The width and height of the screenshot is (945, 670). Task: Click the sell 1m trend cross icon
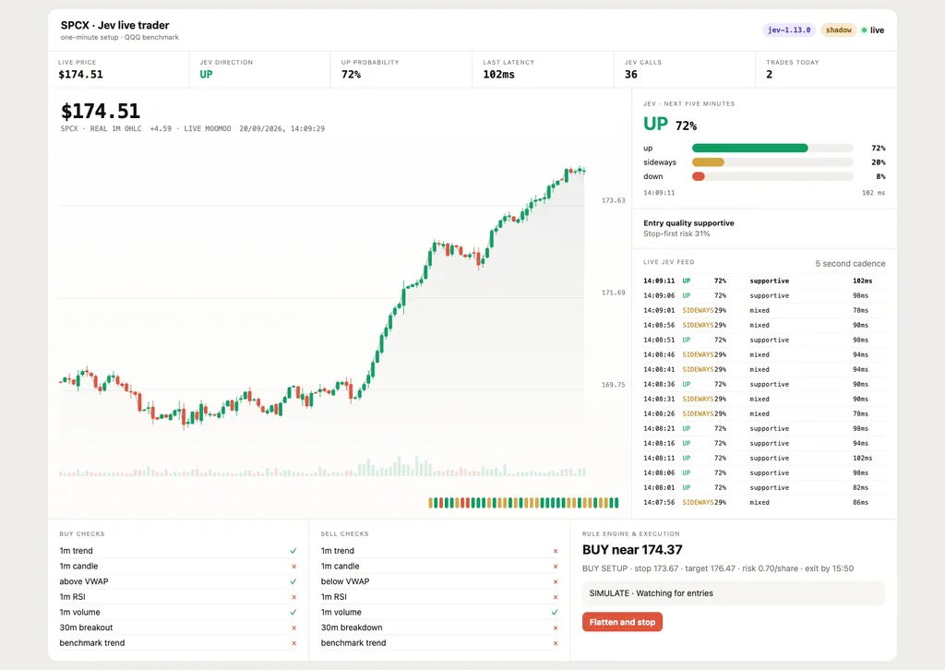click(555, 551)
